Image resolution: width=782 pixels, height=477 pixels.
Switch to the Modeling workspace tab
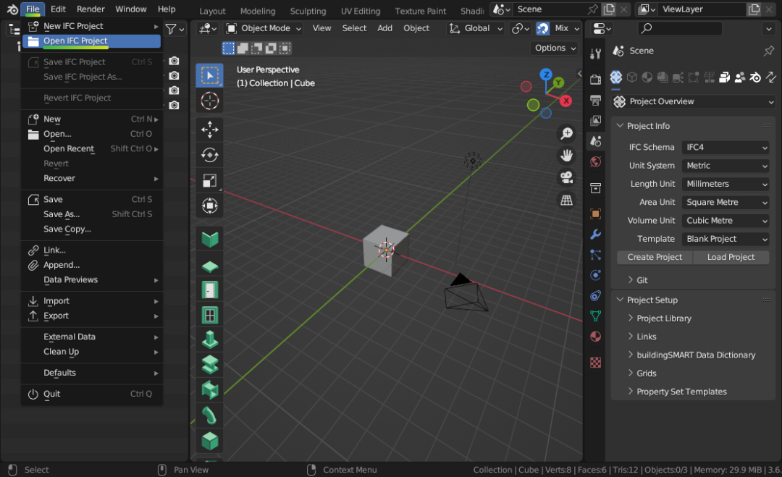pos(257,11)
